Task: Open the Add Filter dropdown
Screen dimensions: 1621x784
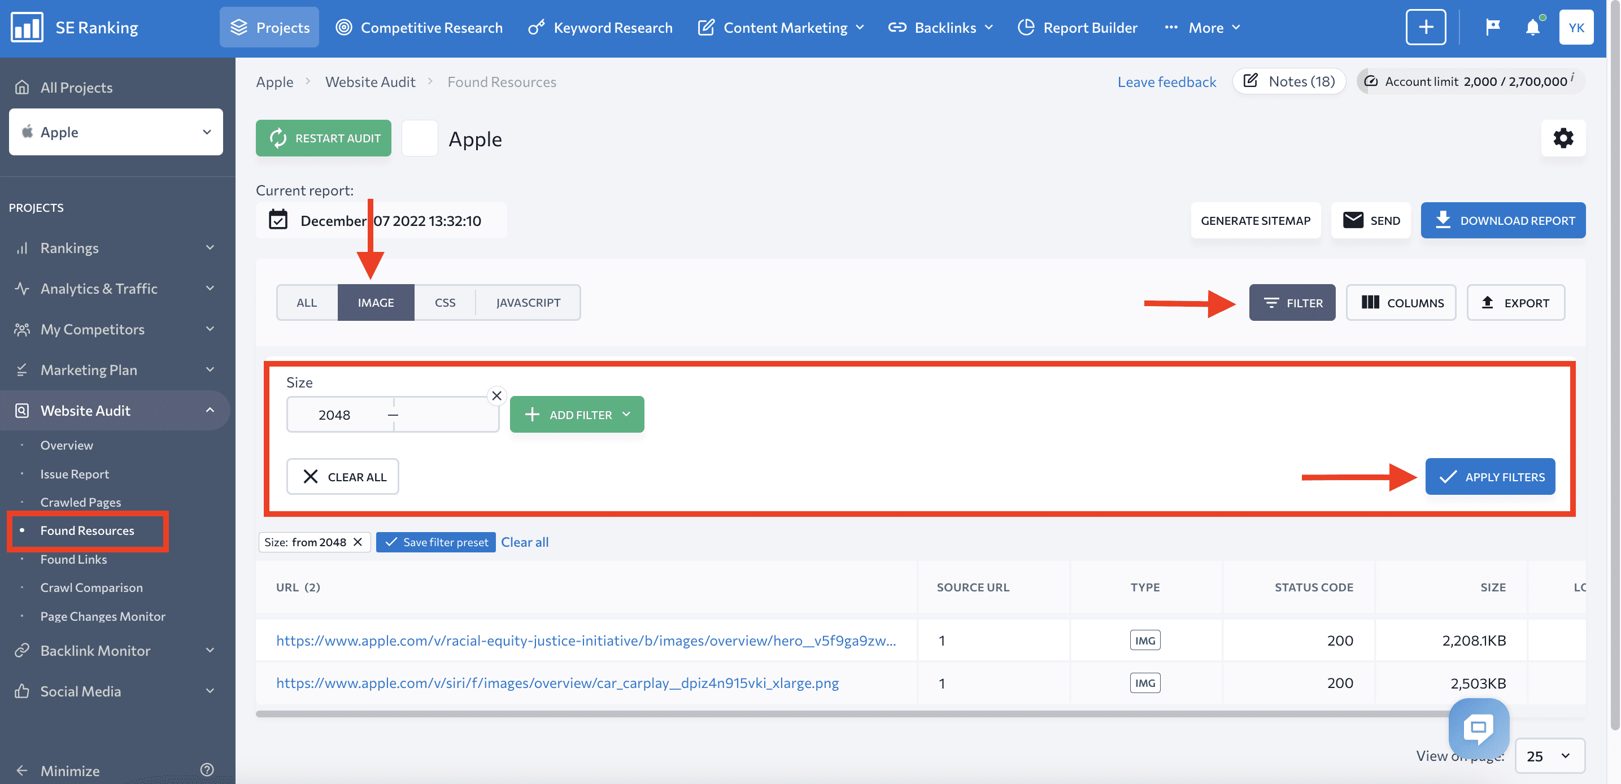Action: [x=577, y=414]
